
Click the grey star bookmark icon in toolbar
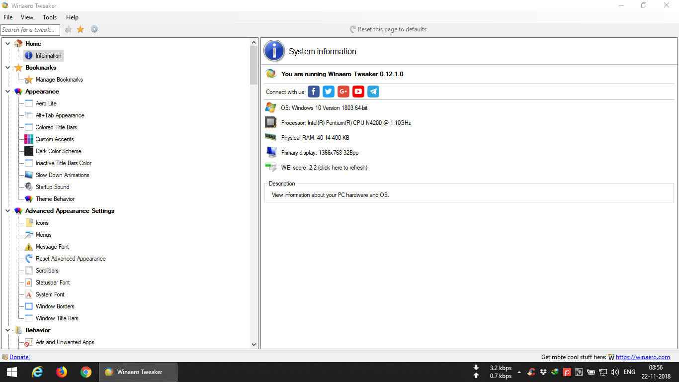pyautogui.click(x=69, y=29)
